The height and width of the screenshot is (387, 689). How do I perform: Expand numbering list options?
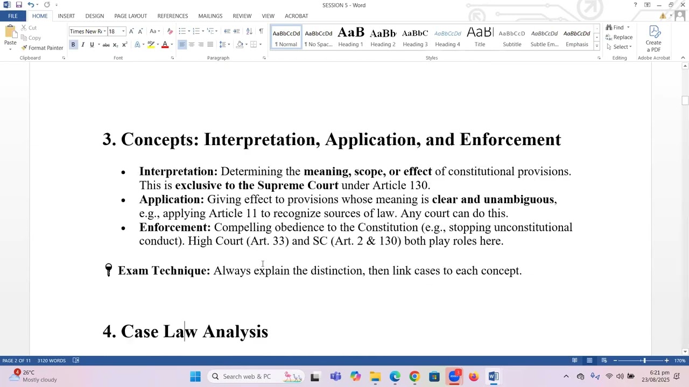pos(202,31)
